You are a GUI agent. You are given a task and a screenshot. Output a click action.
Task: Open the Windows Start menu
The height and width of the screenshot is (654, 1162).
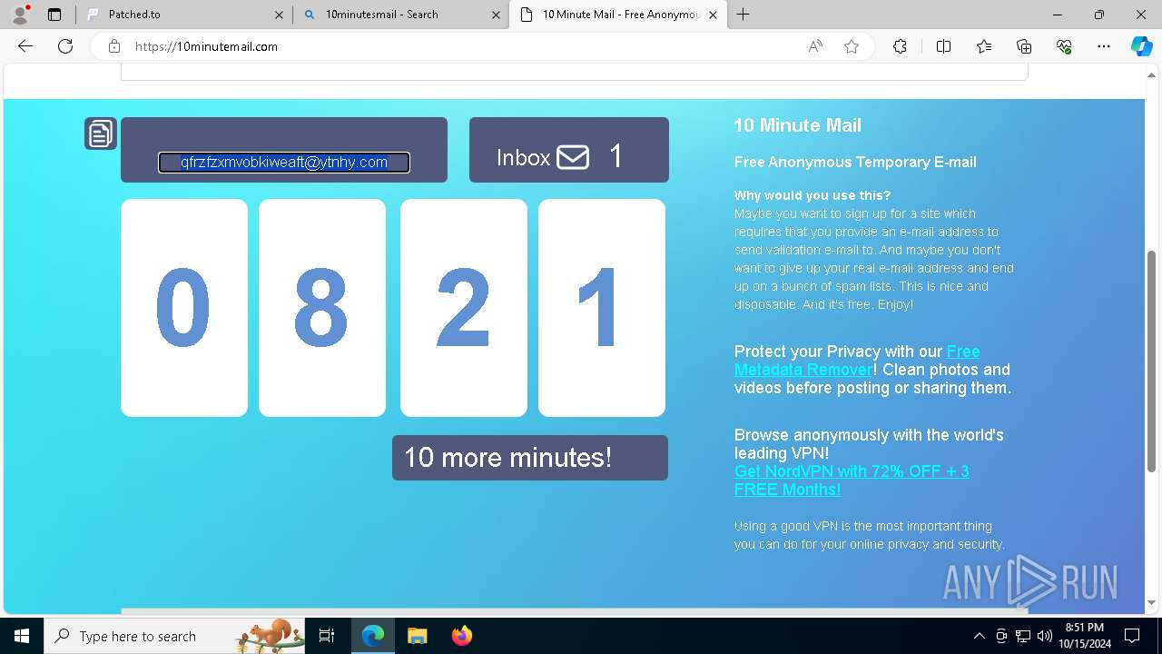tap(22, 636)
